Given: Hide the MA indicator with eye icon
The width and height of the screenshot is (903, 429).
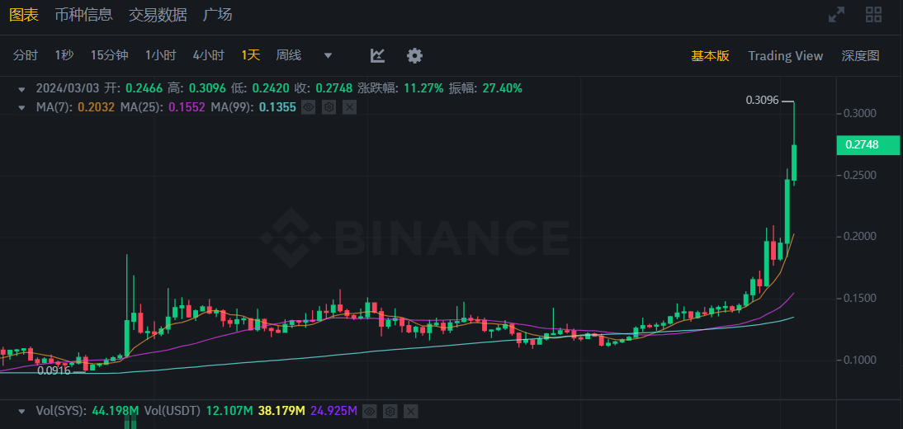Looking at the screenshot, I should [309, 107].
